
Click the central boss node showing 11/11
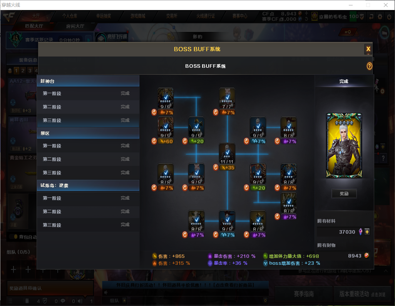[227, 154]
